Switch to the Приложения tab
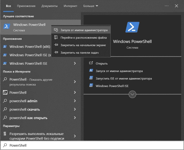The height and width of the screenshot is (150, 184). 26,6
